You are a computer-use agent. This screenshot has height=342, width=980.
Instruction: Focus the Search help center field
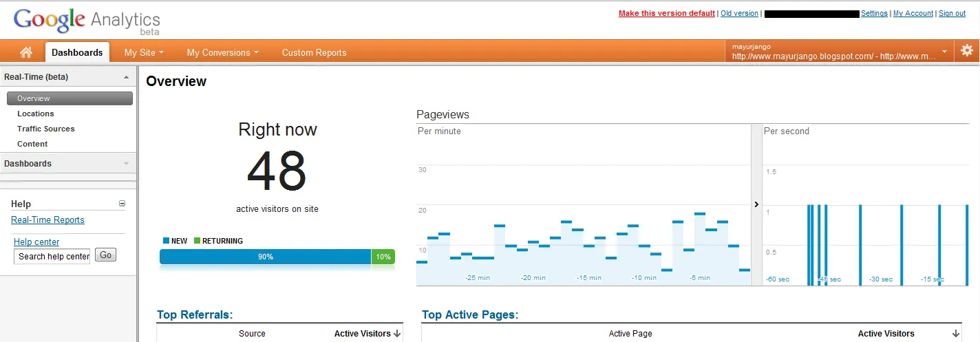[x=52, y=256]
